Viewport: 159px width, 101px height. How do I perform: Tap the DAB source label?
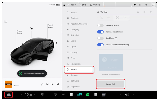click(x=16, y=85)
